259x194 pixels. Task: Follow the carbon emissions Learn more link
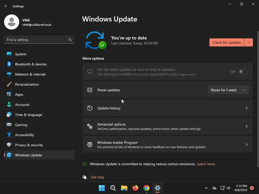click(206, 164)
